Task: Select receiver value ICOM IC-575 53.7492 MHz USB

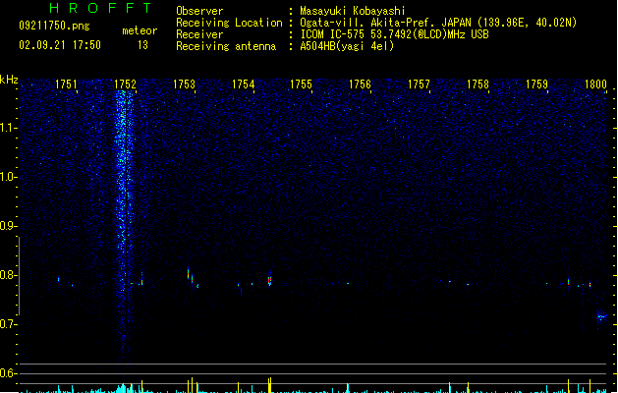Action: click(394, 34)
